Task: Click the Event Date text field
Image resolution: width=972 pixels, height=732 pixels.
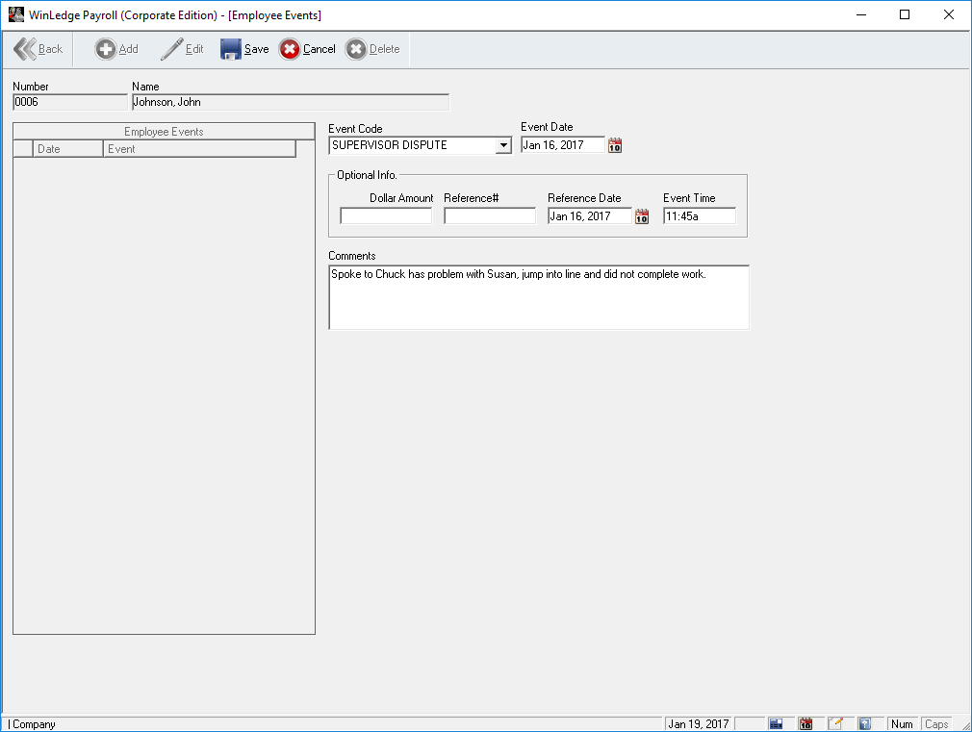Action: click(x=563, y=145)
